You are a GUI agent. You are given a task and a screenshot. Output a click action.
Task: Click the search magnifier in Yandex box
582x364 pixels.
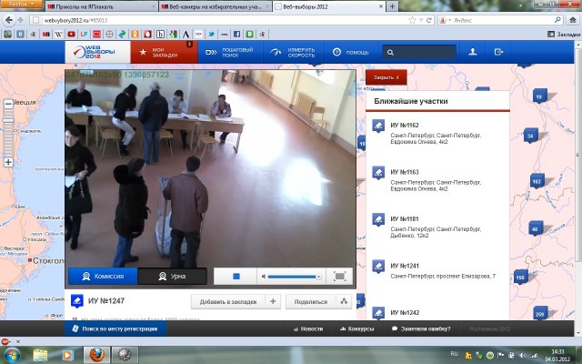(557, 20)
